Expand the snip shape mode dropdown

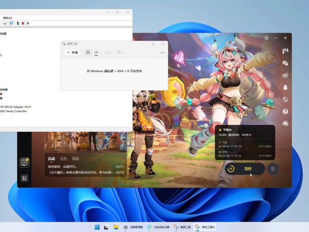(108, 53)
